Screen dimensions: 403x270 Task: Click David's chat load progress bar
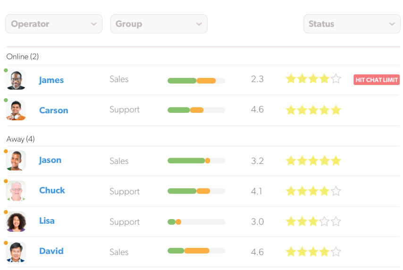pos(196,251)
